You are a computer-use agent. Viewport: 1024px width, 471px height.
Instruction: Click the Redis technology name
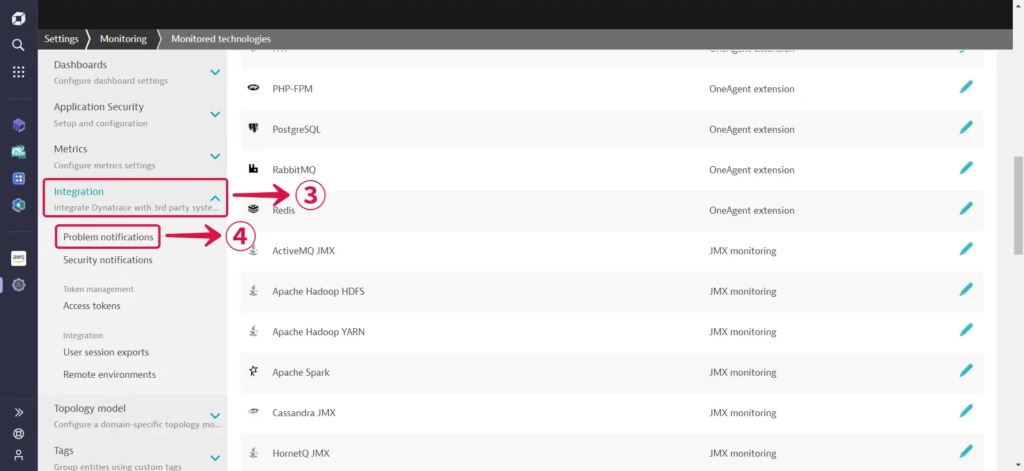point(284,210)
